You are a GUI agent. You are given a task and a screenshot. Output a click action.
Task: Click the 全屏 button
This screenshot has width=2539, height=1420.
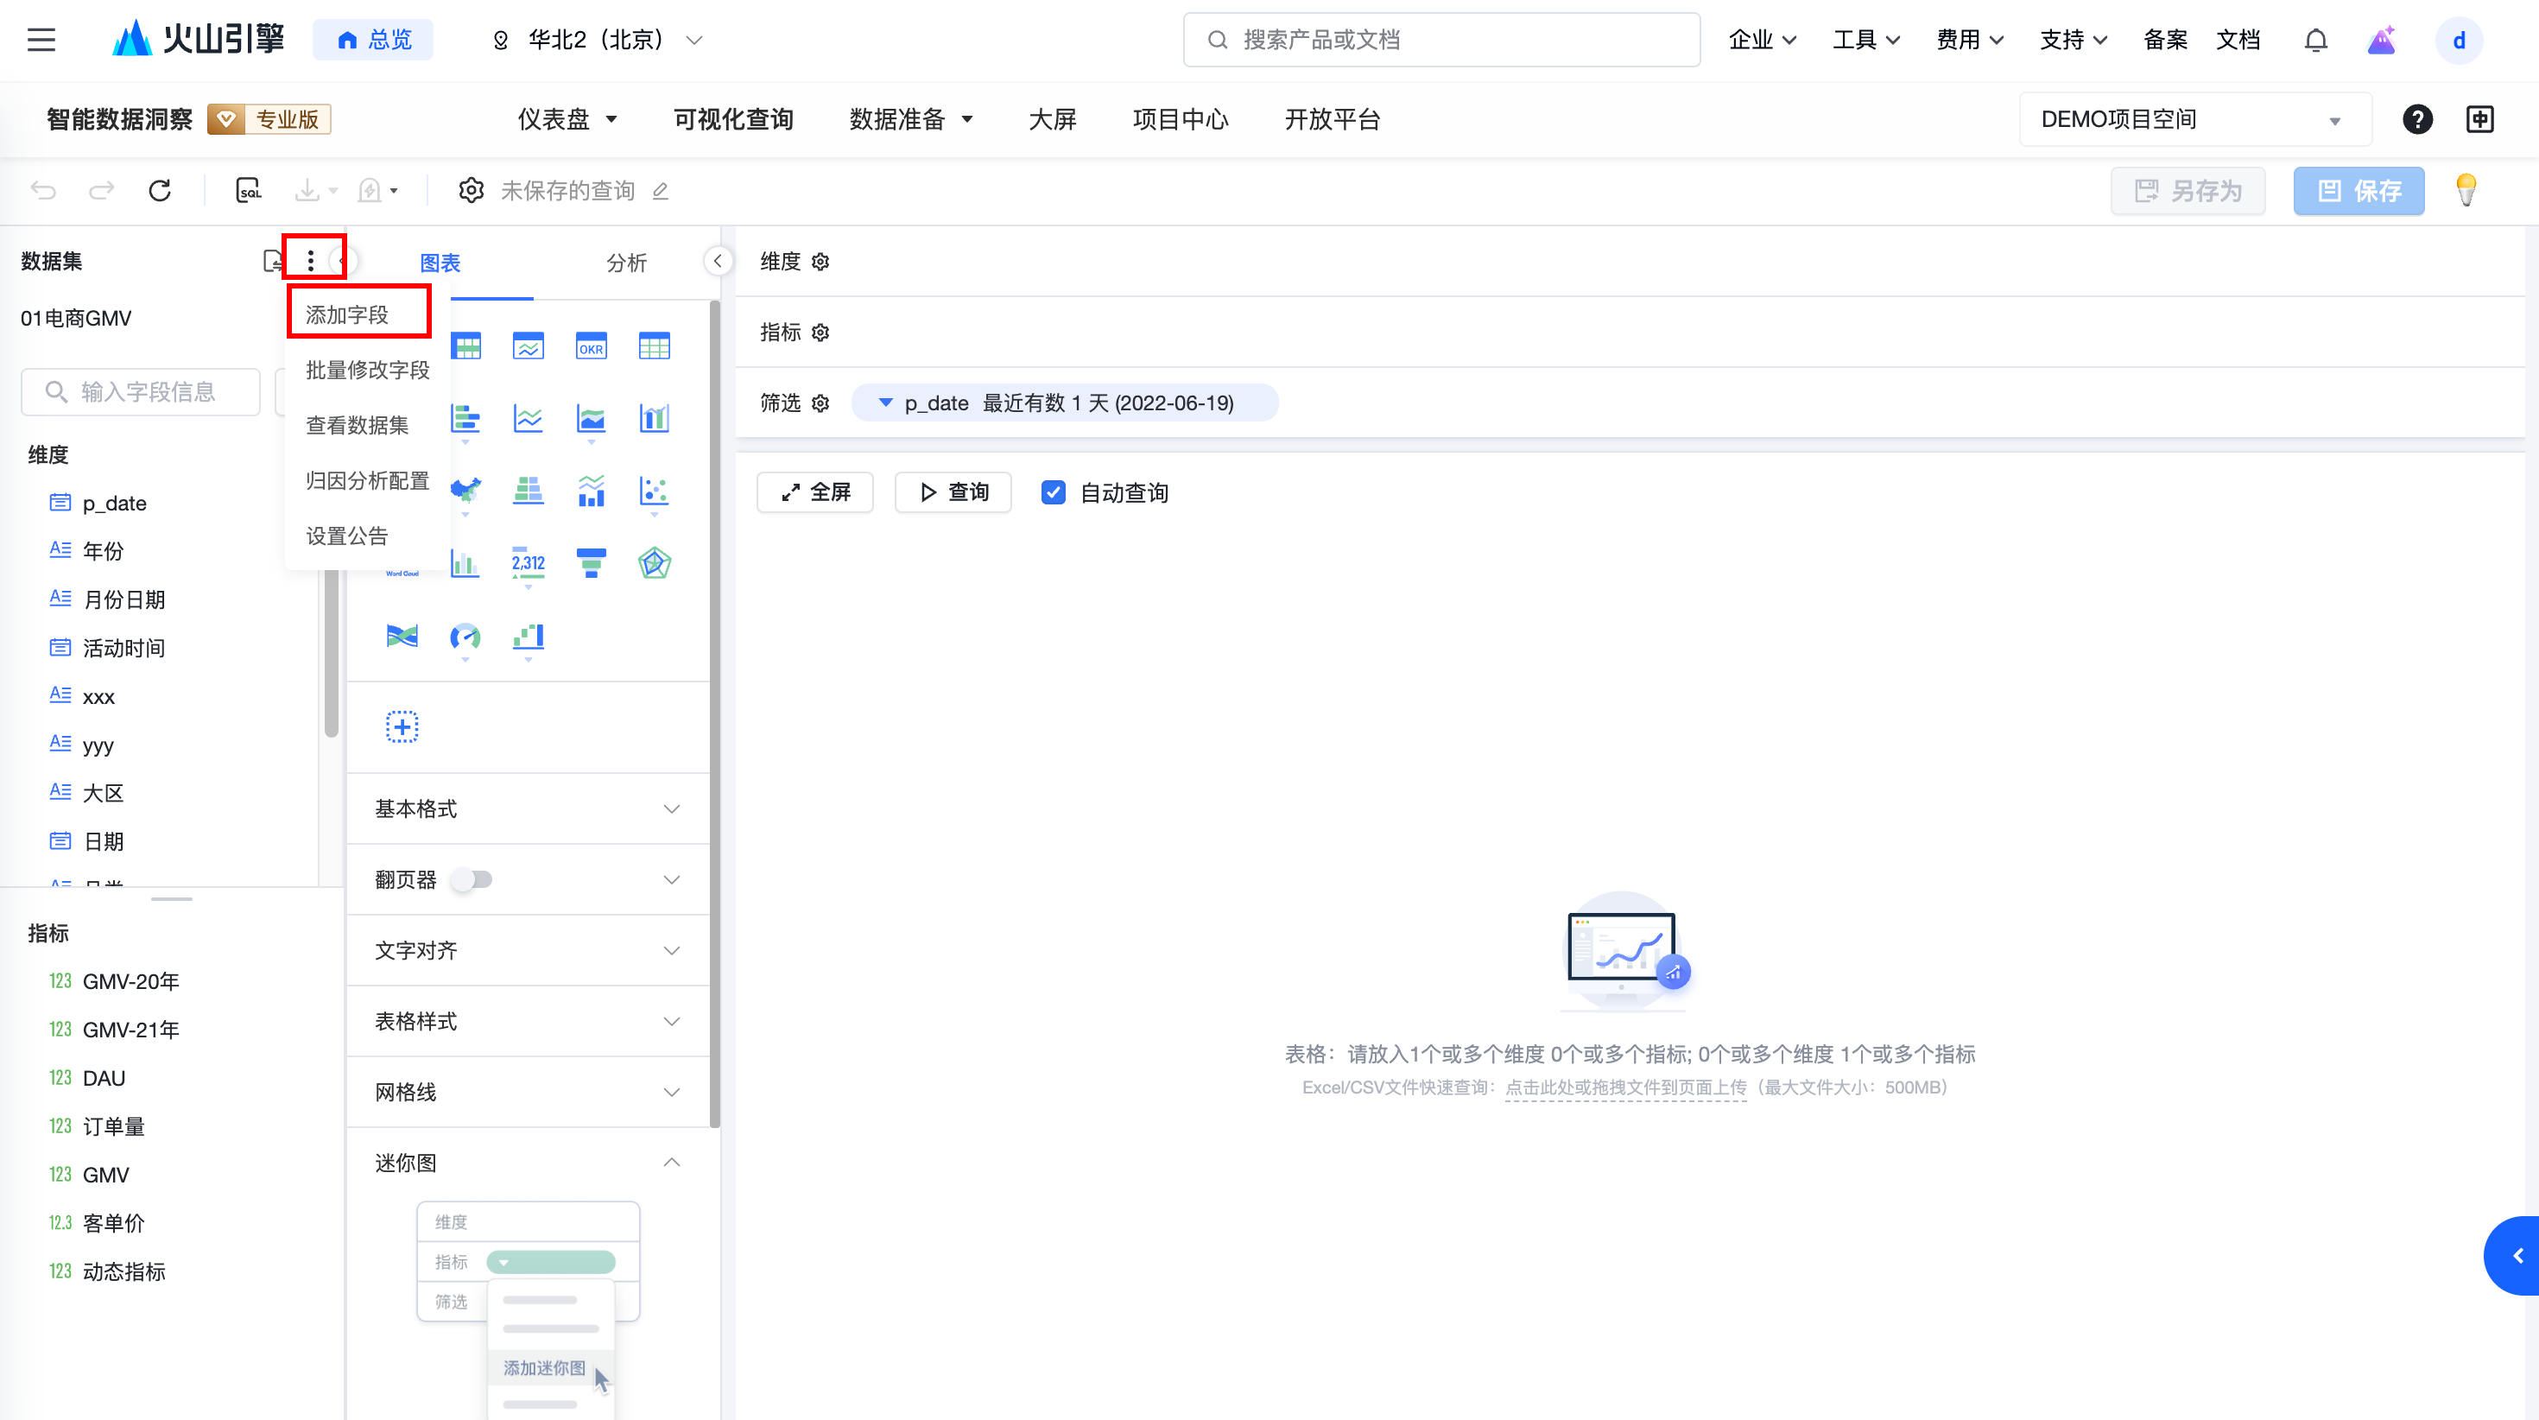click(815, 492)
